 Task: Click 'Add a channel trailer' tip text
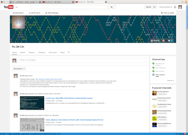tap(160, 76)
